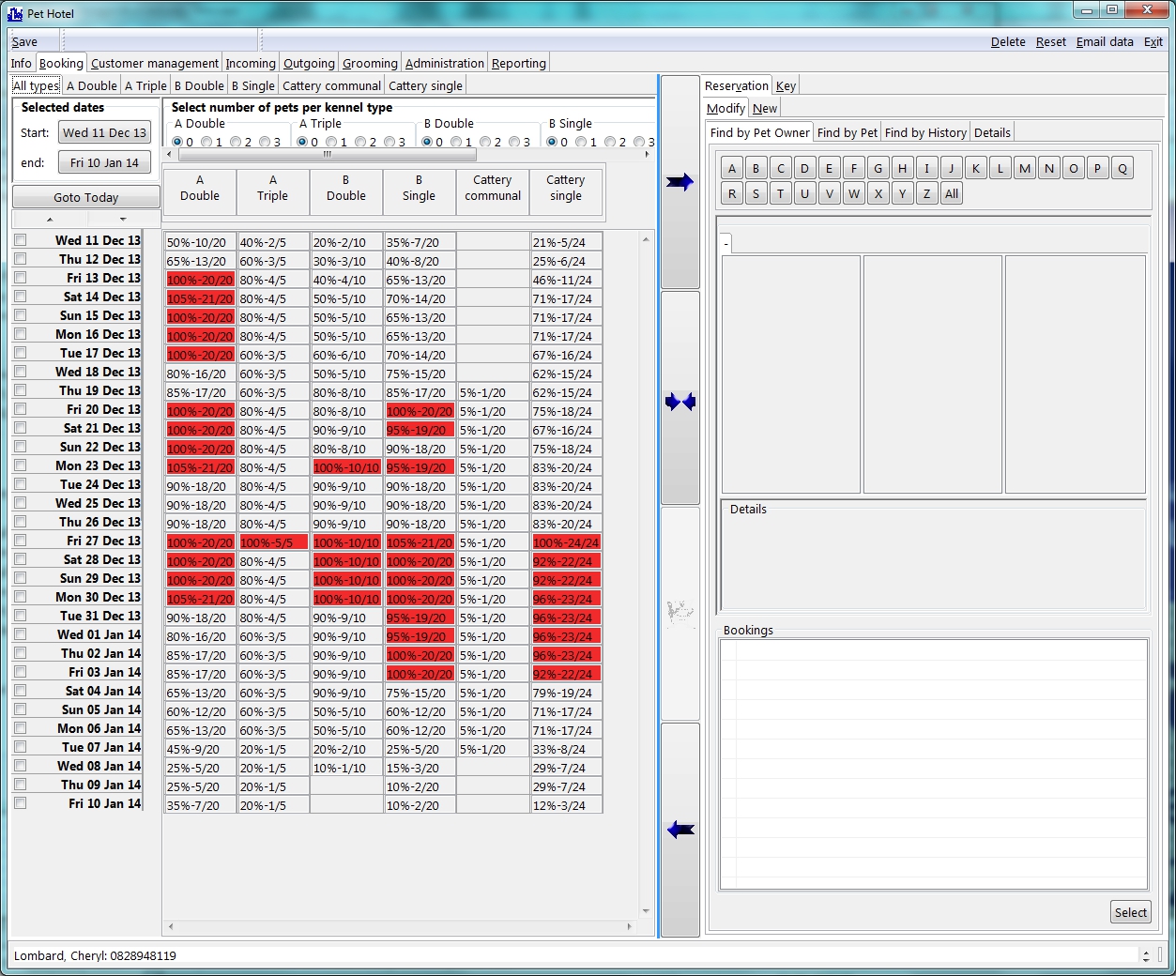Open the end date picker Fri 10 Jan 14
The image size is (1176, 976).
pyautogui.click(x=104, y=162)
